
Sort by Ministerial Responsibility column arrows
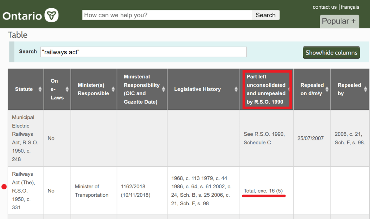tap(163, 89)
